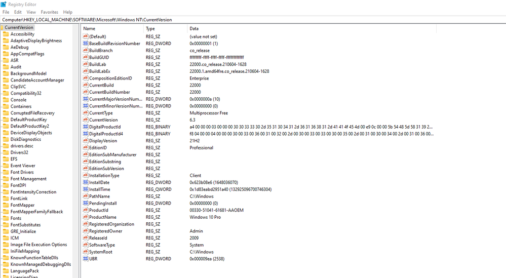
Task: Select the BaseBuildRevisionNumber DWORD icon
Action: tap(86, 43)
